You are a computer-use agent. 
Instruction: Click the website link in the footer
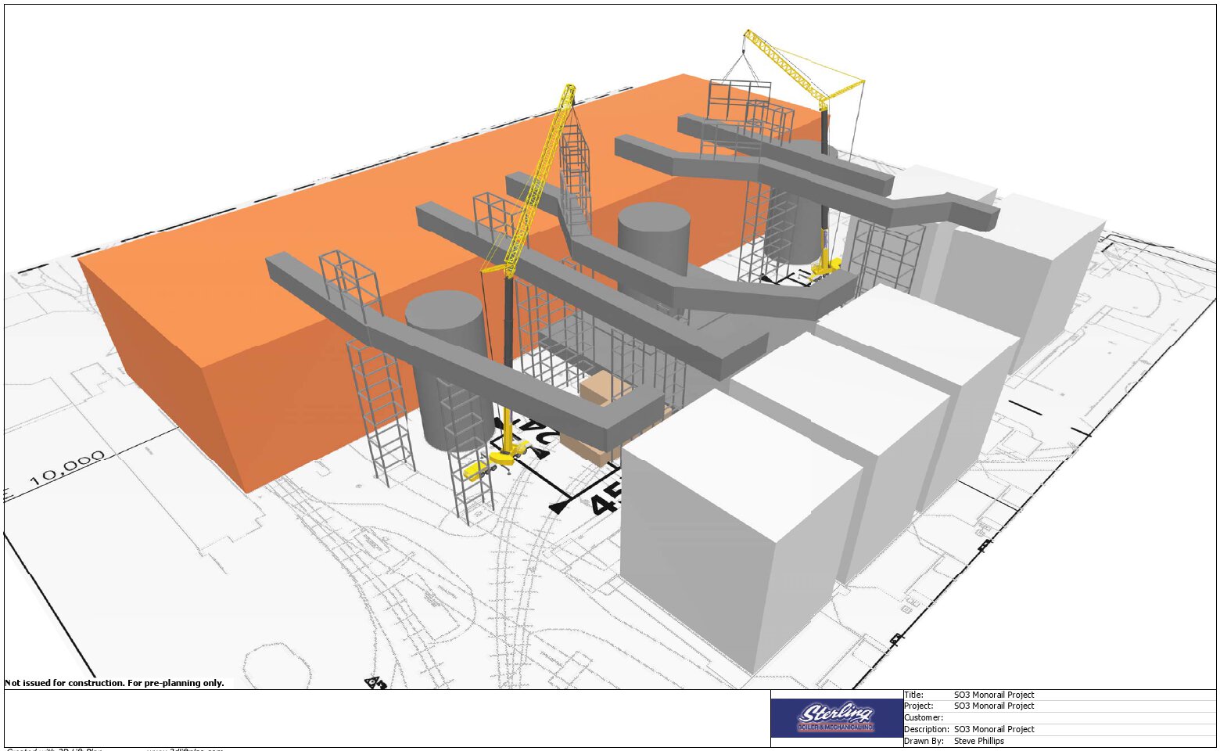185,749
